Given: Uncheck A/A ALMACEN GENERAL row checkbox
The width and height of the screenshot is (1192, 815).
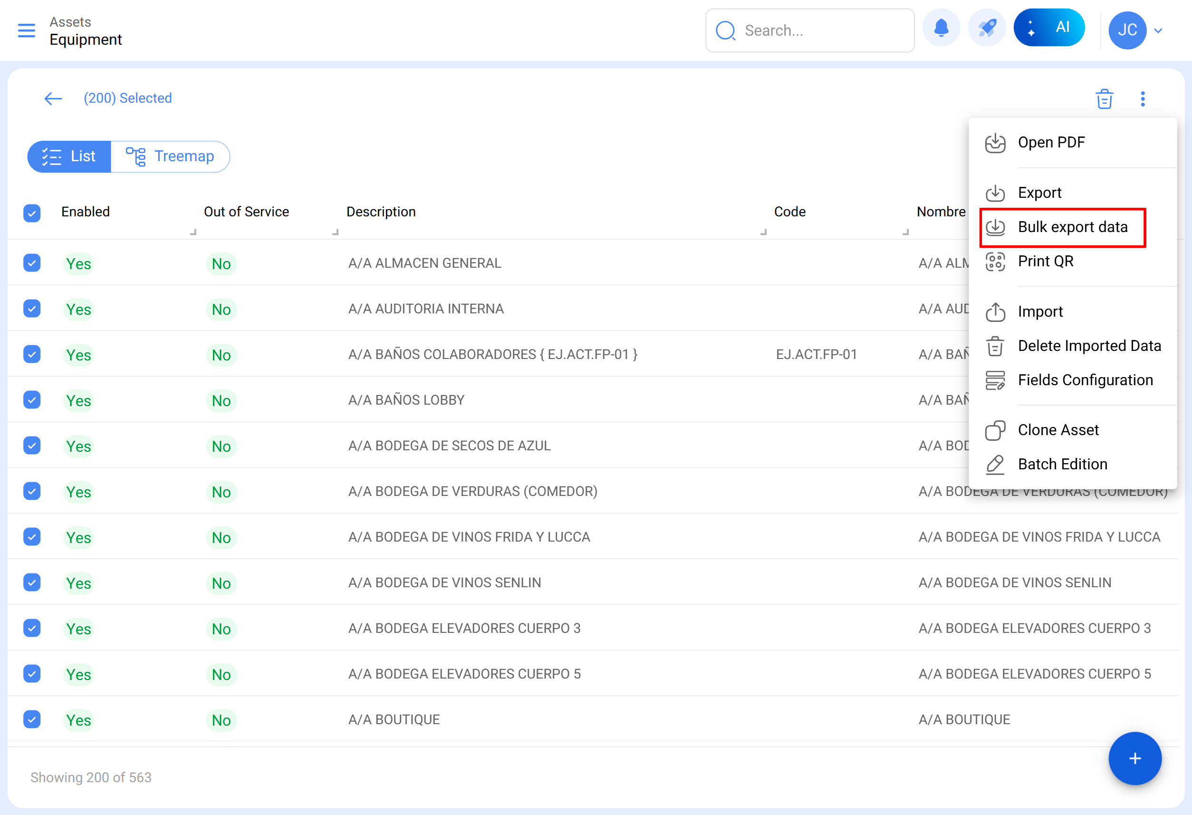Looking at the screenshot, I should point(32,263).
